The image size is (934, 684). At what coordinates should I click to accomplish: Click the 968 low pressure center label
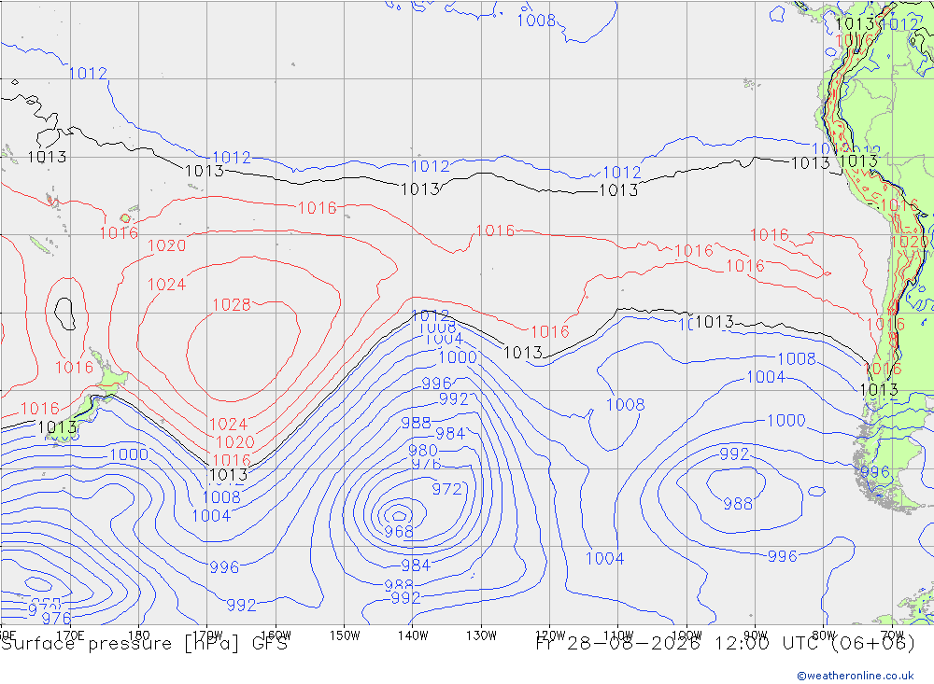399,531
